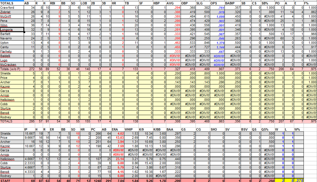The width and height of the screenshot is (317, 182).
Task: Click Totals (w/o P) OPS value .907
Action: [217, 69]
